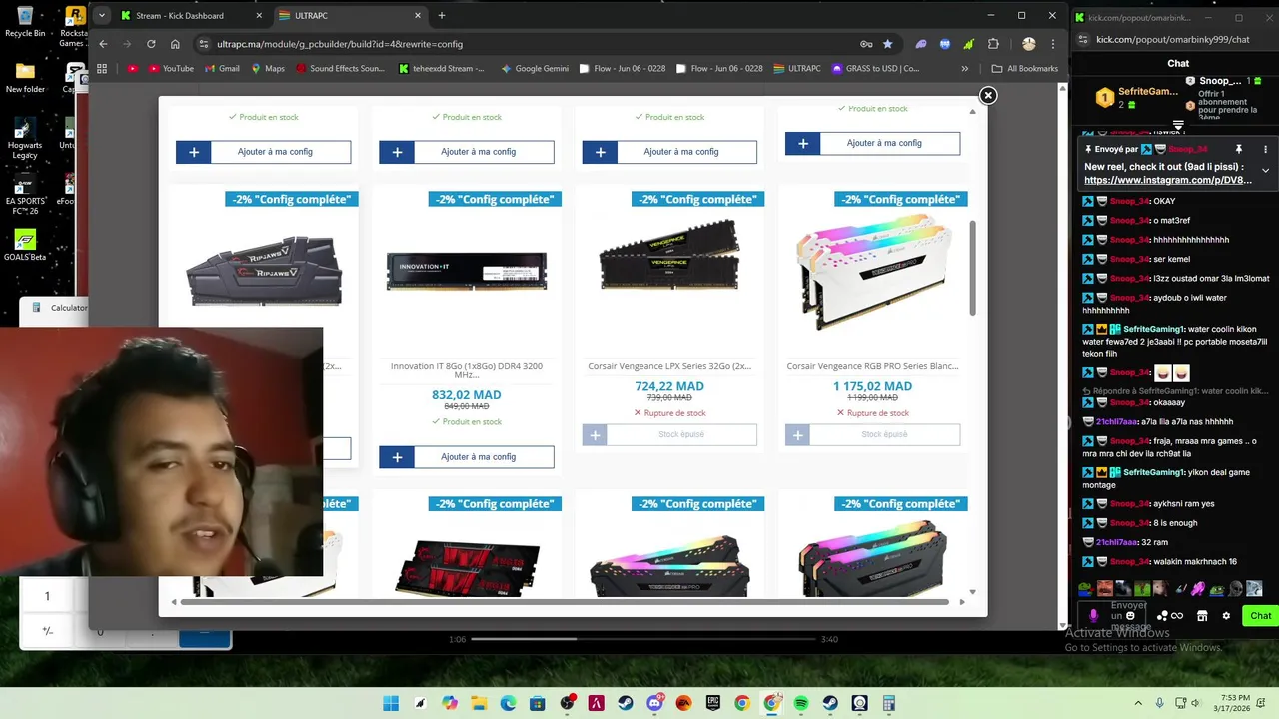The image size is (1279, 719).
Task: Click the ultrapc.ma address bar
Action: point(530,44)
